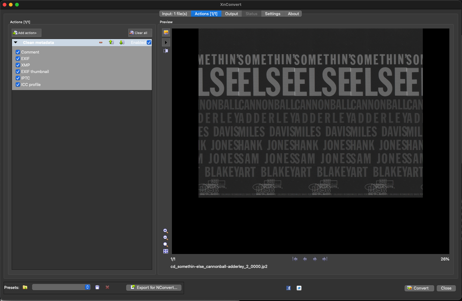Go to previous file in preview
This screenshot has height=301, width=462.
pyautogui.click(x=305, y=259)
